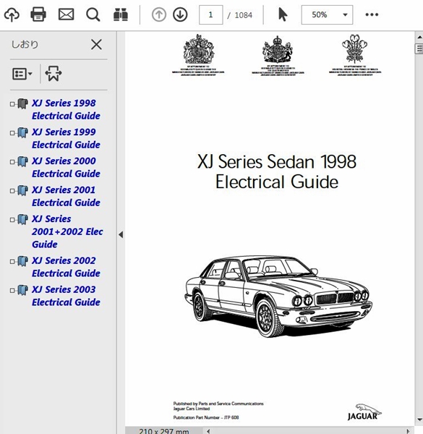The height and width of the screenshot is (434, 423).
Task: Click bookmark icon beside XJ Series 2003
Action: pos(22,290)
